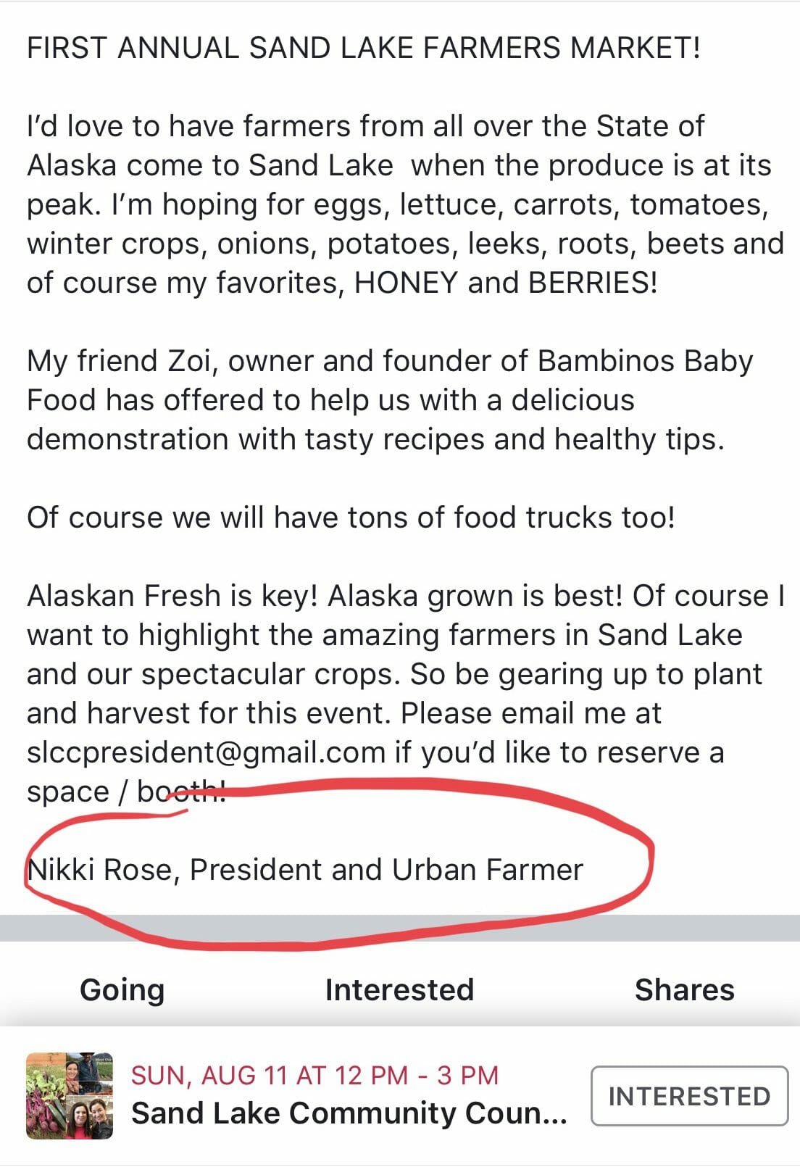Screen dimensions: 800x1167
Task: Select the demonstration with tasty recipes line
Action: point(375,439)
